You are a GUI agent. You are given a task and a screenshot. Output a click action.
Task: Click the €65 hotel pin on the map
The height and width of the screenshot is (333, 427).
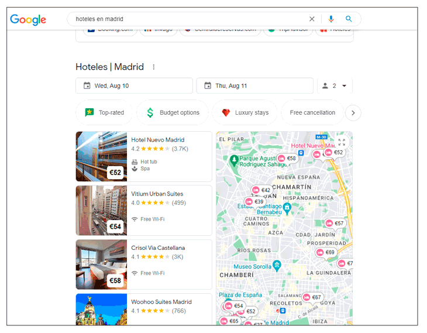[x=230, y=321]
